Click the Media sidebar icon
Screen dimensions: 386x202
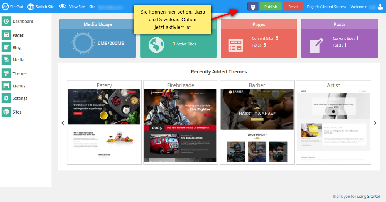pos(6,59)
